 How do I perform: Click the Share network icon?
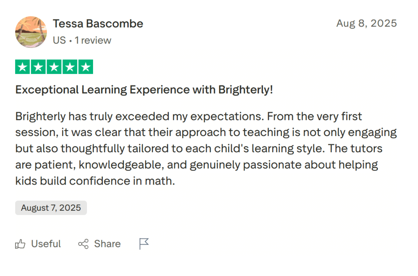coord(83,244)
